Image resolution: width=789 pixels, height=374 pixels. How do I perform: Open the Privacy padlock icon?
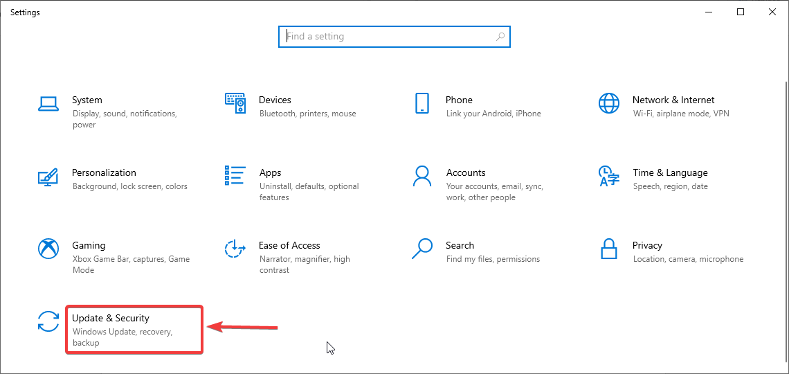click(609, 249)
